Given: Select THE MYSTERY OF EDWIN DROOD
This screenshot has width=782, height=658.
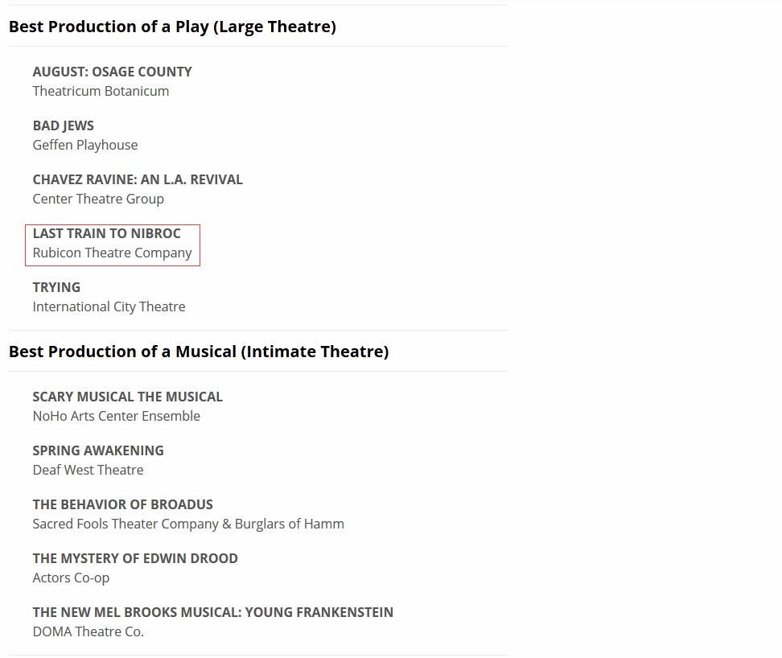Looking at the screenshot, I should pos(135,558).
